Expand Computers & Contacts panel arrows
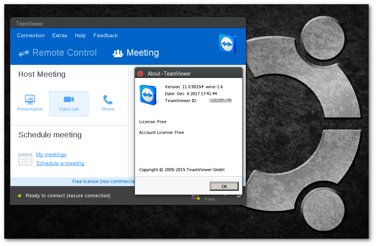The image size is (376, 246). coord(239,196)
